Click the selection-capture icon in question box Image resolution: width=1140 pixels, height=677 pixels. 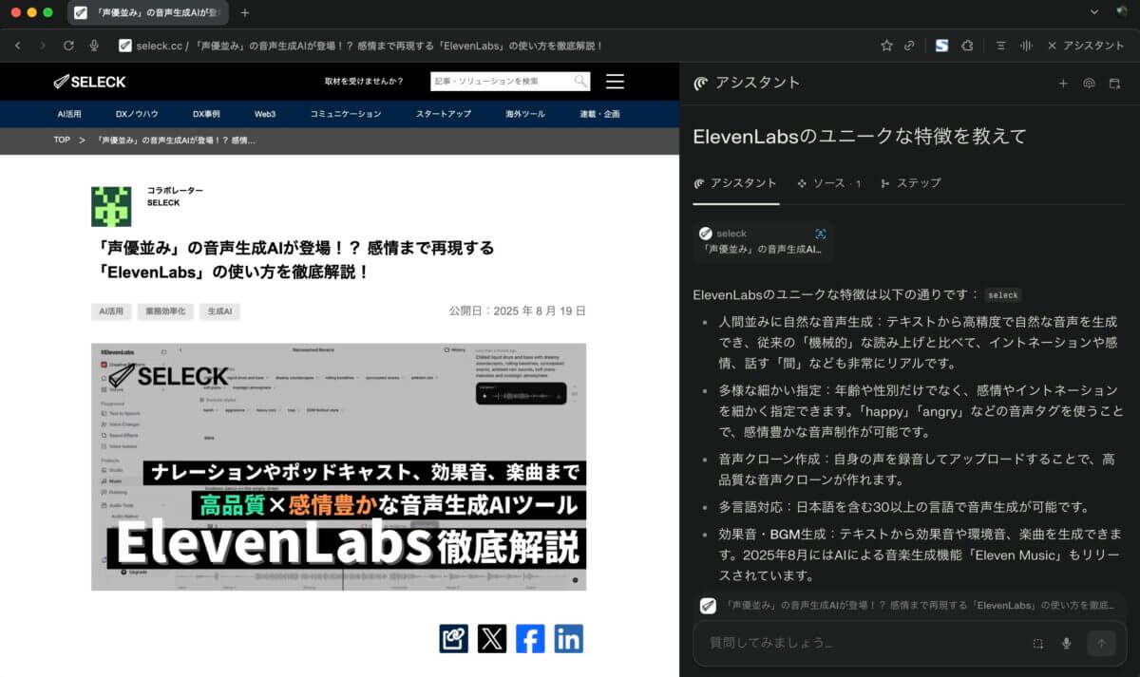pos(1037,643)
